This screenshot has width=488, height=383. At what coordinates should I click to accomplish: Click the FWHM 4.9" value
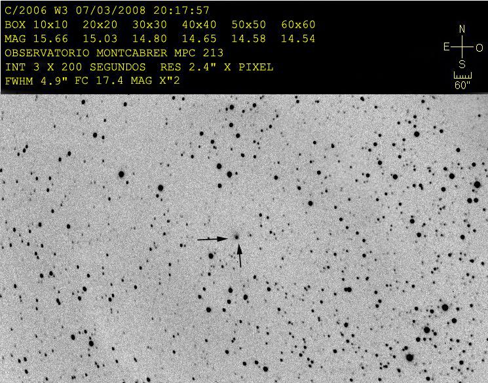coord(36,81)
